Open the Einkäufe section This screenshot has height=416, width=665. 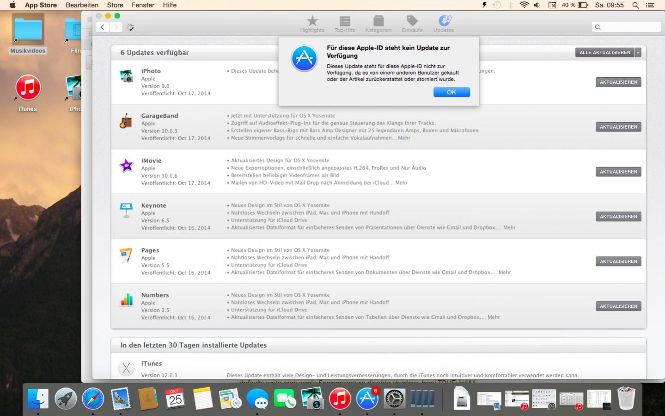pos(412,24)
